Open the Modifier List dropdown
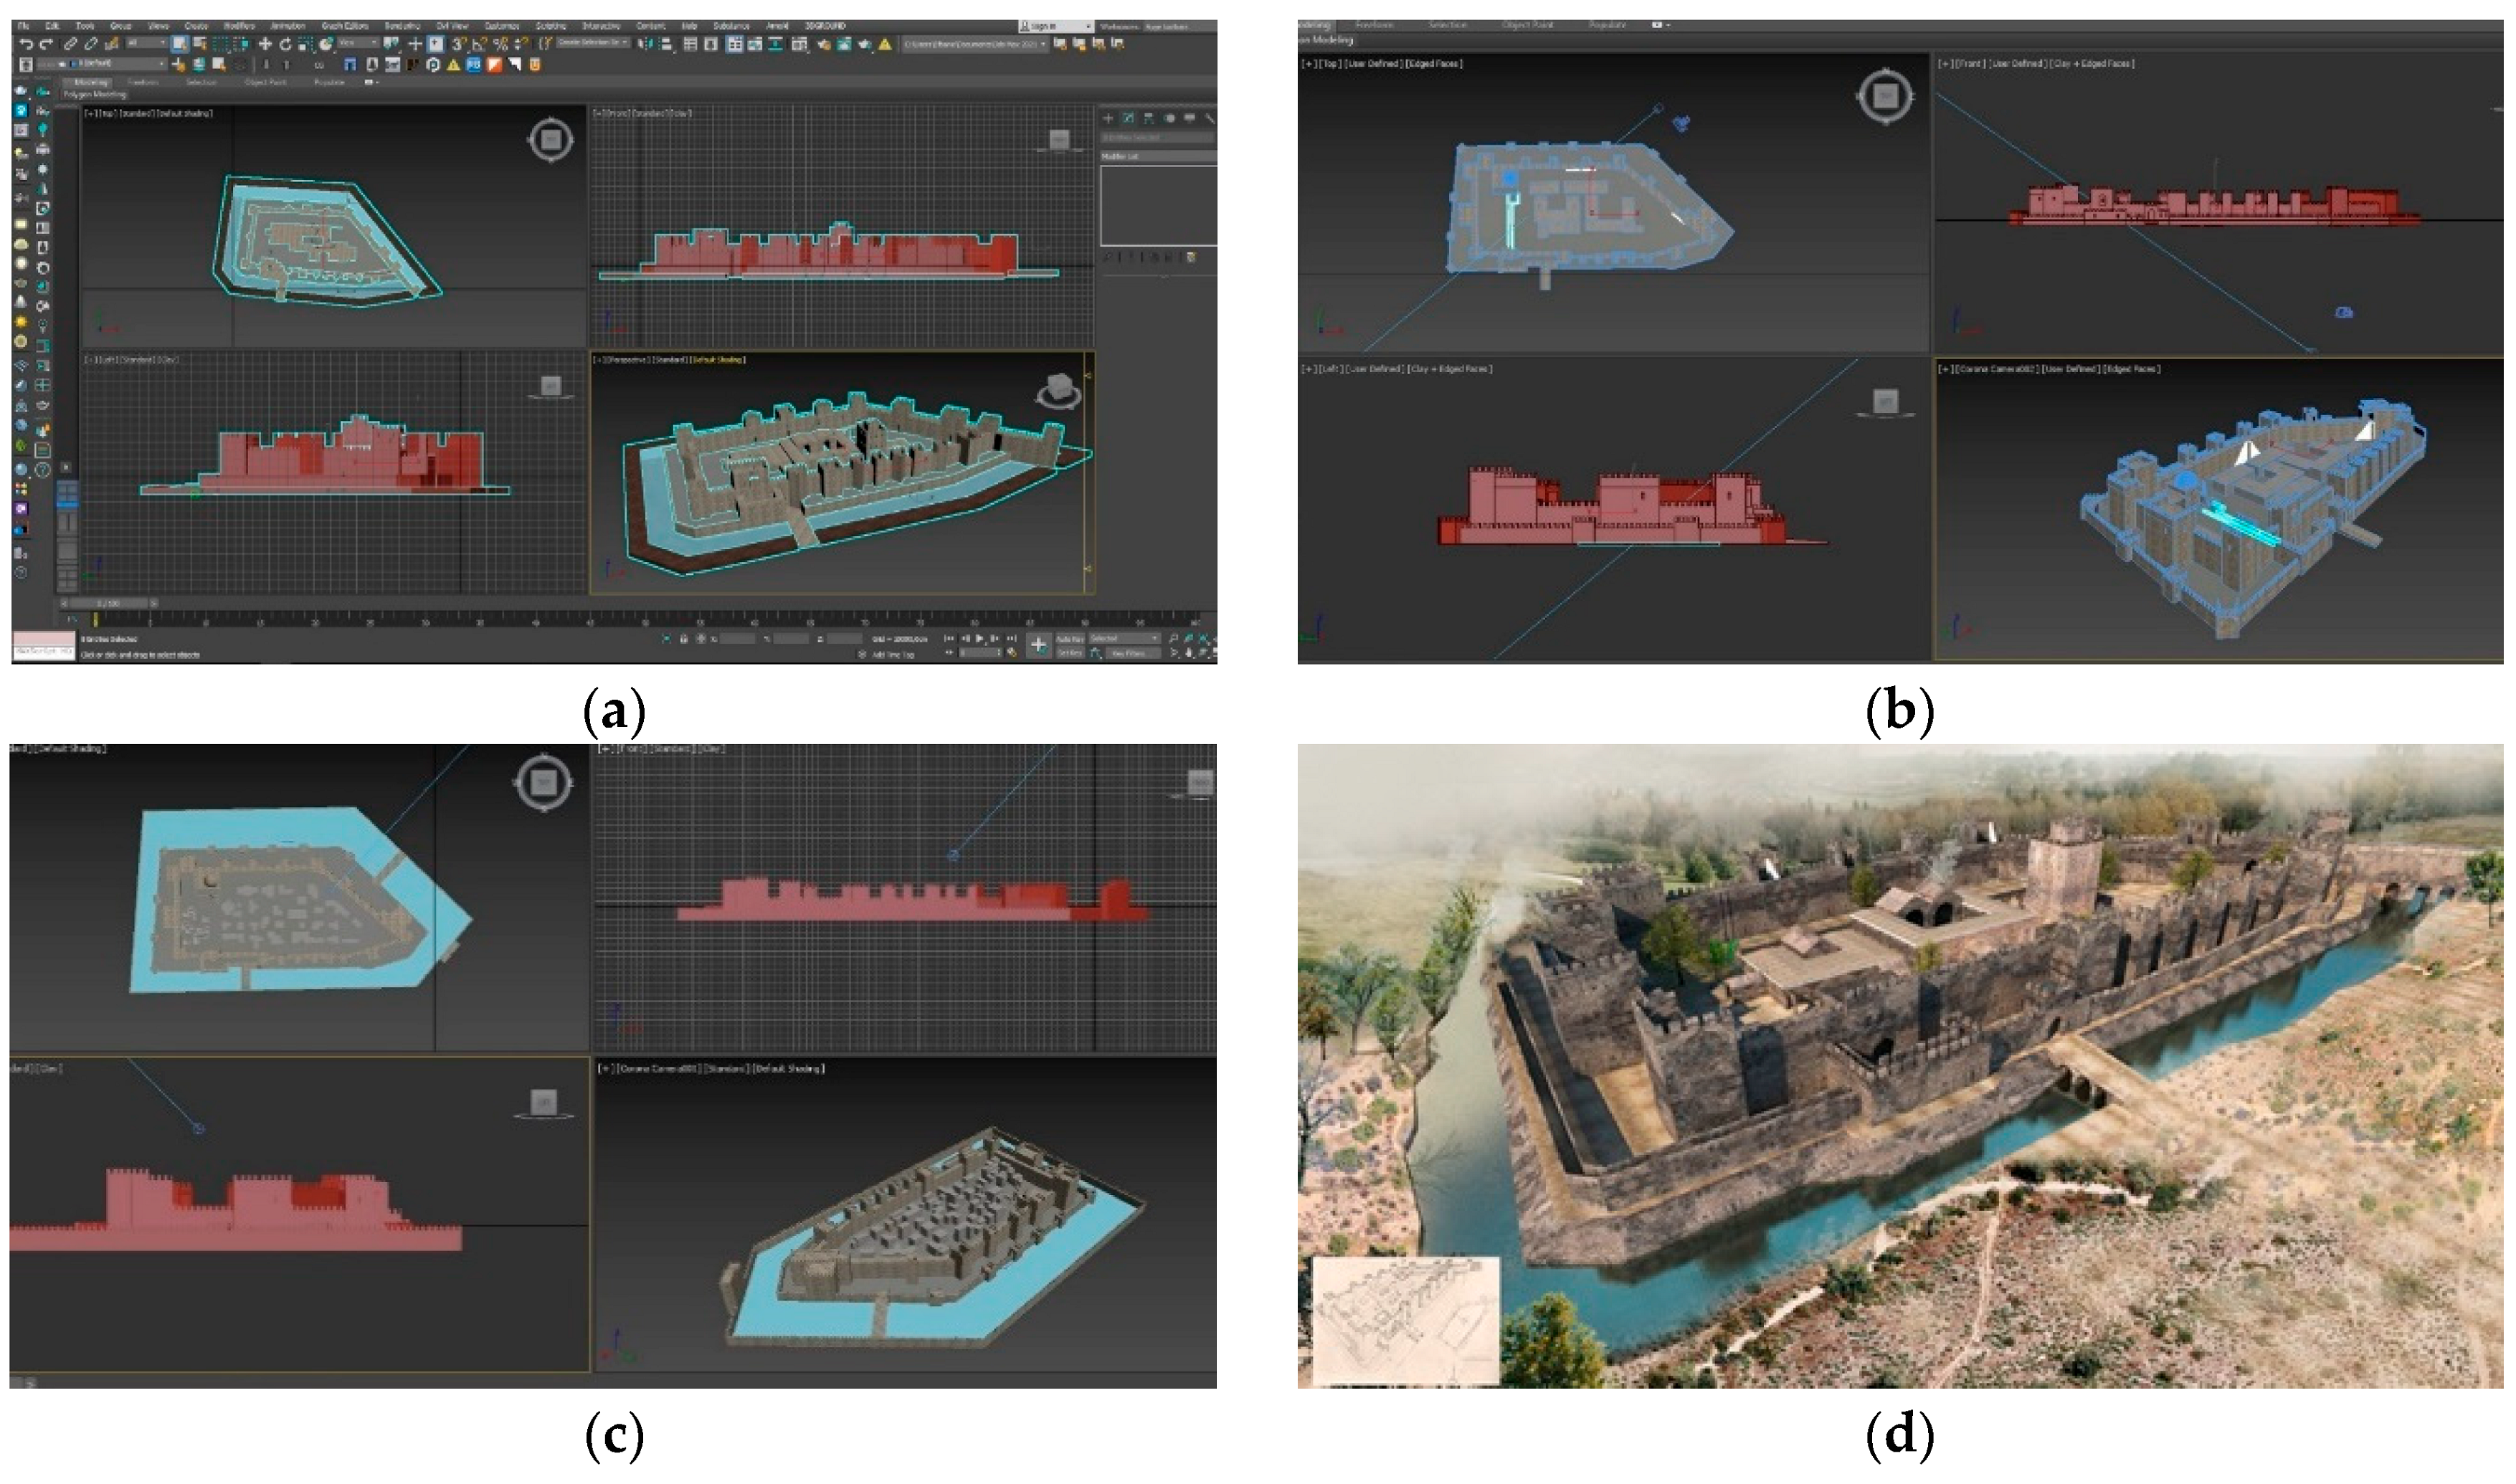Viewport: 2516px width, 1484px height. (1157, 157)
